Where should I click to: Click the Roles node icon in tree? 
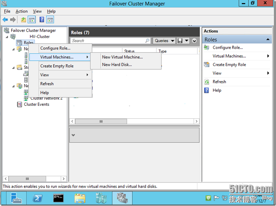pyautogui.click(x=19, y=43)
